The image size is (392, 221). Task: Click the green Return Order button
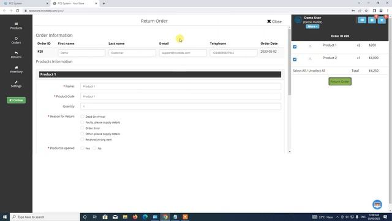[x=340, y=82]
